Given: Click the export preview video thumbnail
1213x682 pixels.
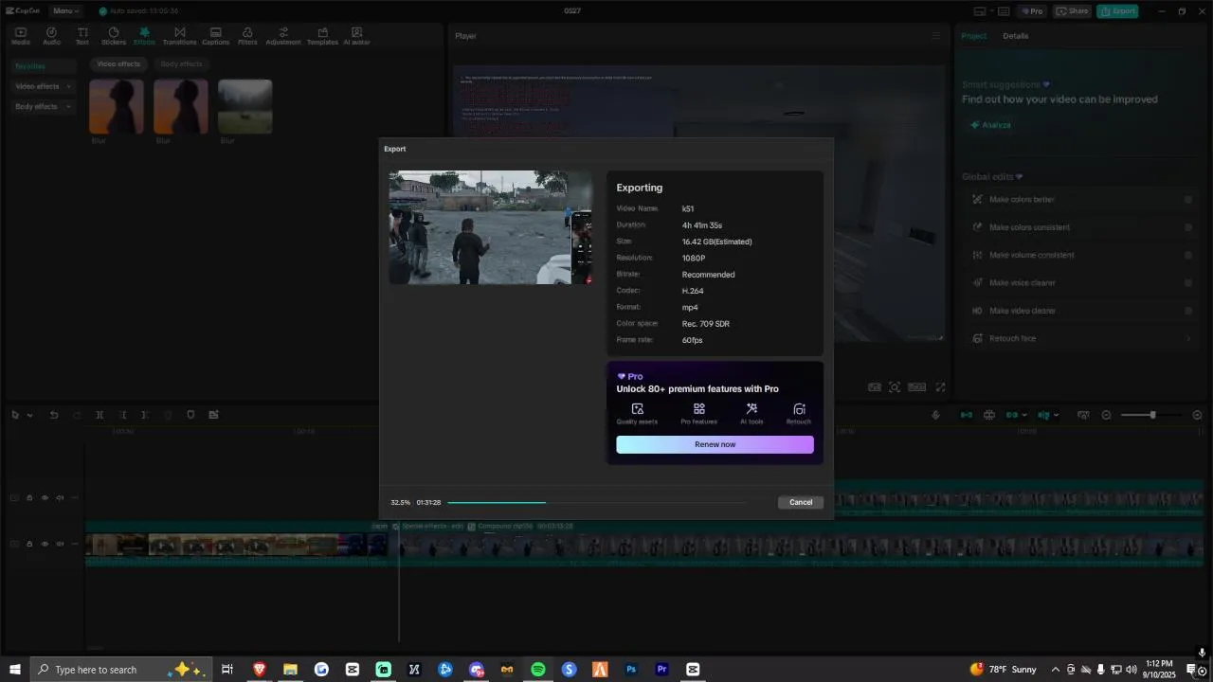Looking at the screenshot, I should tap(490, 227).
